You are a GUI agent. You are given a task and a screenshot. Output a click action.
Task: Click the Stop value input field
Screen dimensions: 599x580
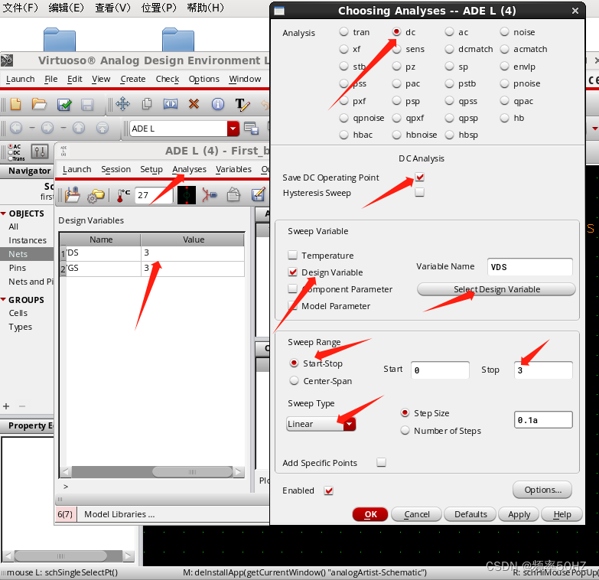pos(543,370)
